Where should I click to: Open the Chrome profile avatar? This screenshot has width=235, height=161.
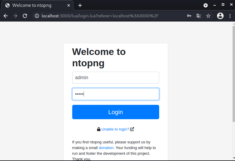click(220, 16)
